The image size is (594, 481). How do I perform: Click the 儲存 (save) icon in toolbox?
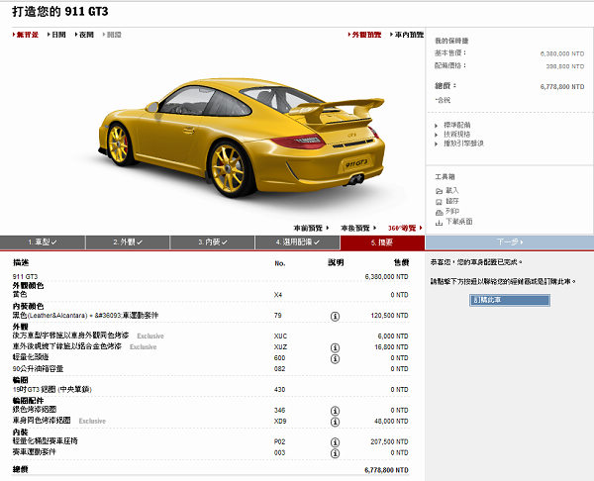(440, 201)
